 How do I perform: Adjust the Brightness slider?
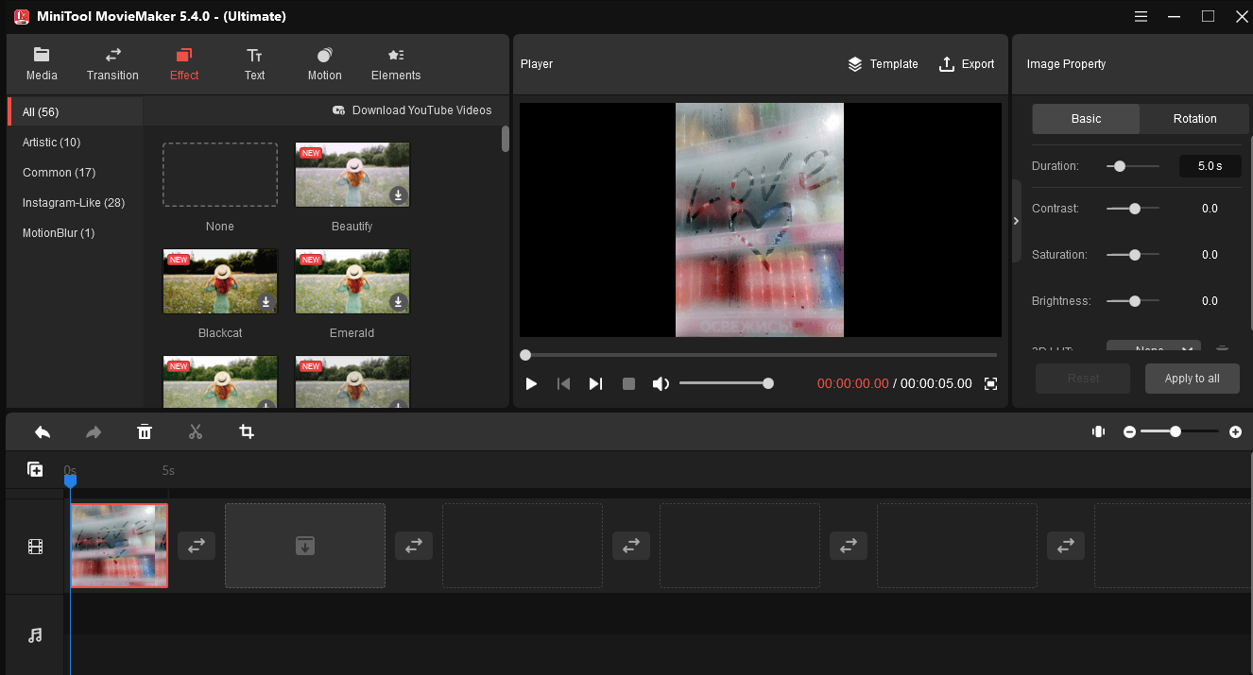click(1133, 301)
